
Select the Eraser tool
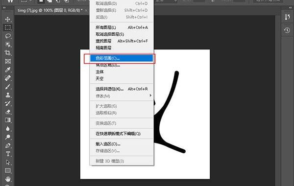[x=8, y=112]
